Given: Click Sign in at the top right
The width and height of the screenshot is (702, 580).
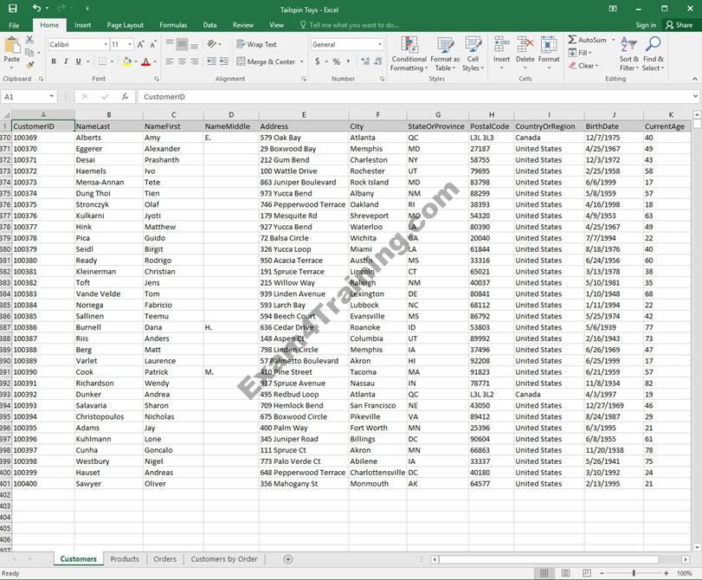Looking at the screenshot, I should click(x=646, y=25).
